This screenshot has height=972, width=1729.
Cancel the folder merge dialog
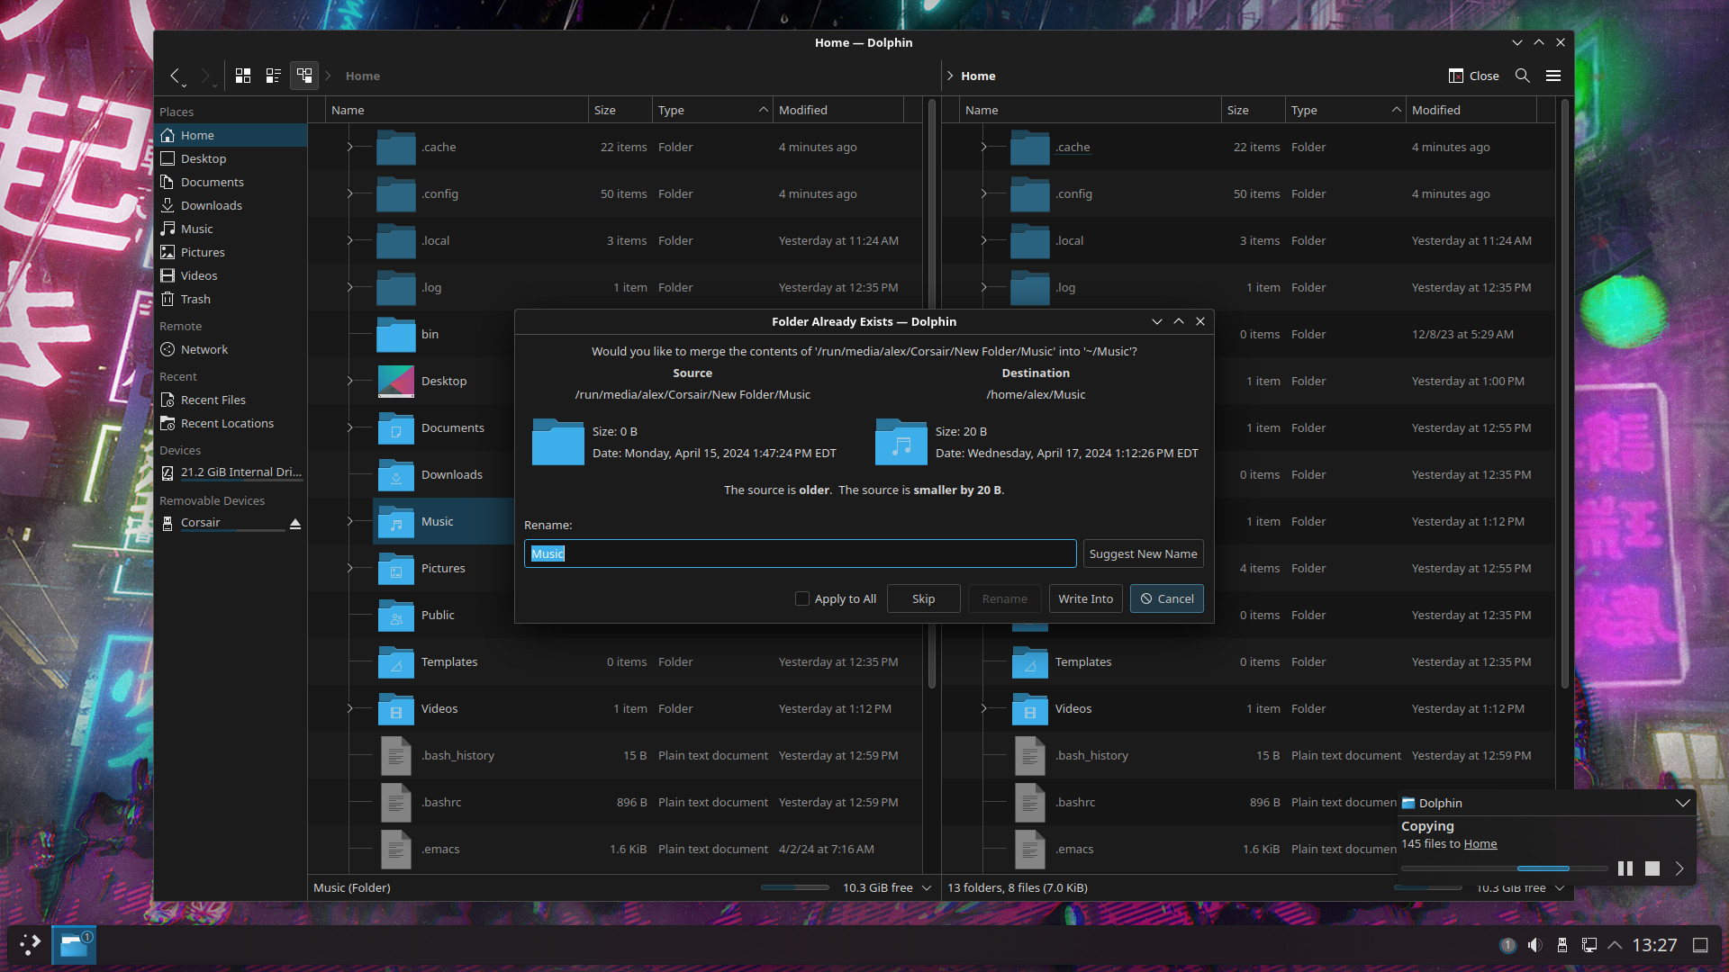(x=1166, y=598)
